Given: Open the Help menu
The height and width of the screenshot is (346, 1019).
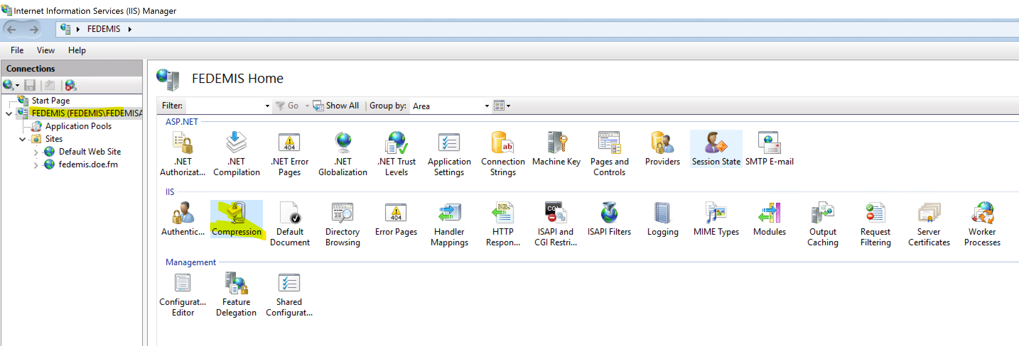Looking at the screenshot, I should pos(77,50).
